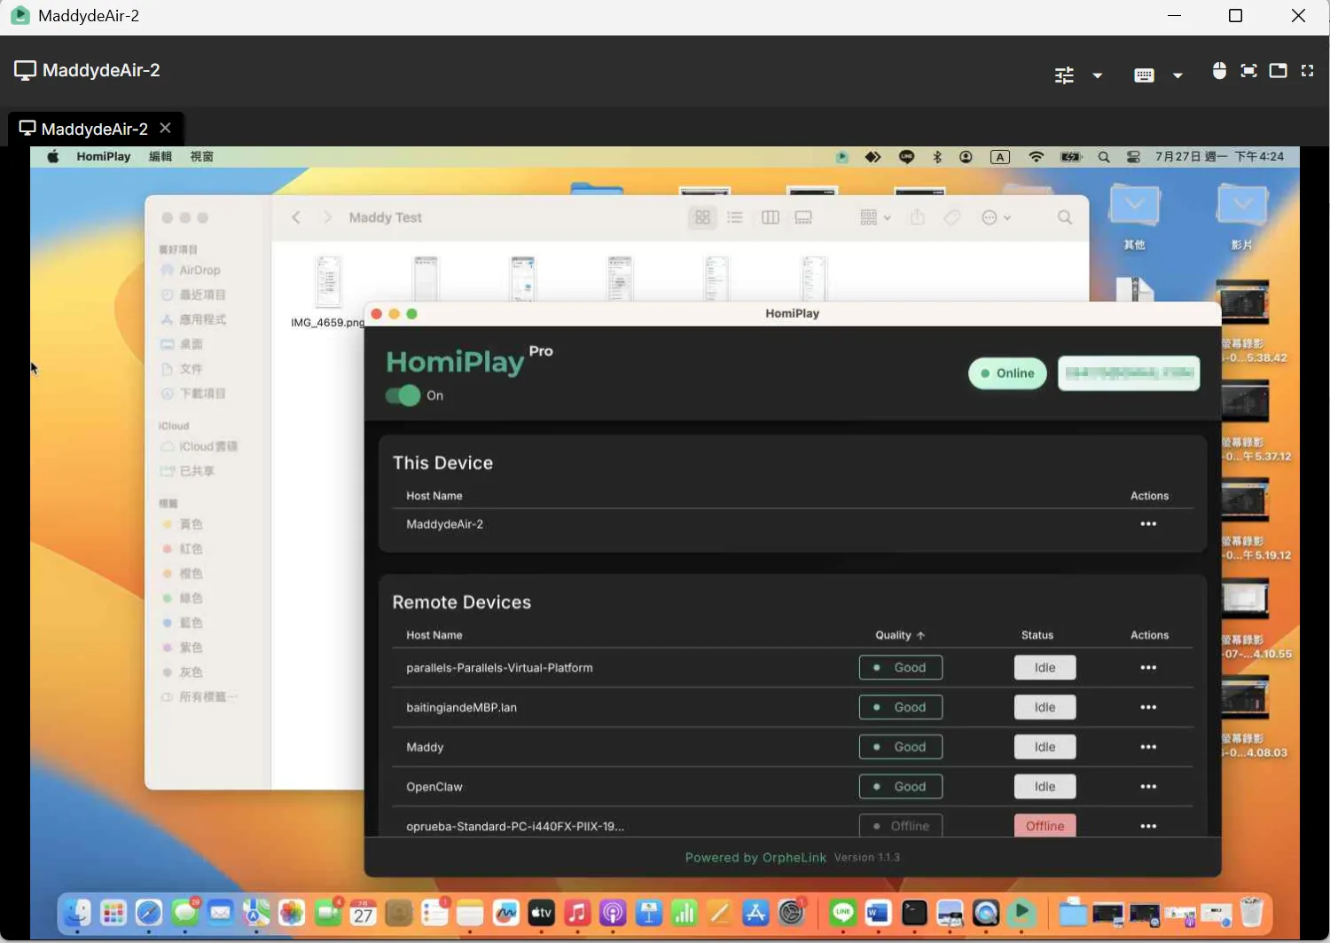Open the 其他 desktop folder
The width and height of the screenshot is (1330, 943).
1135,217
